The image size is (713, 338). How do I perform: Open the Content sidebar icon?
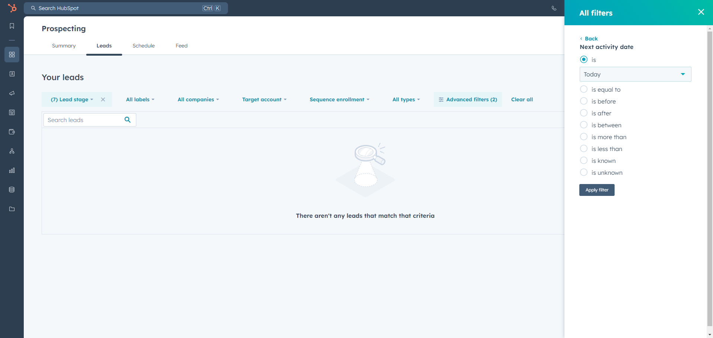tap(12, 112)
